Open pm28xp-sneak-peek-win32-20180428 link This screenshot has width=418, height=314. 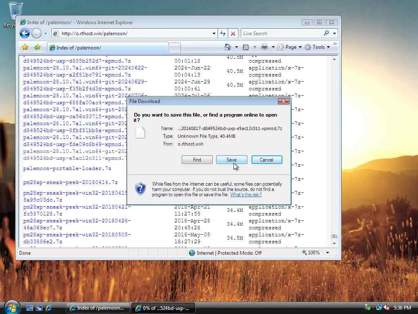click(77, 224)
